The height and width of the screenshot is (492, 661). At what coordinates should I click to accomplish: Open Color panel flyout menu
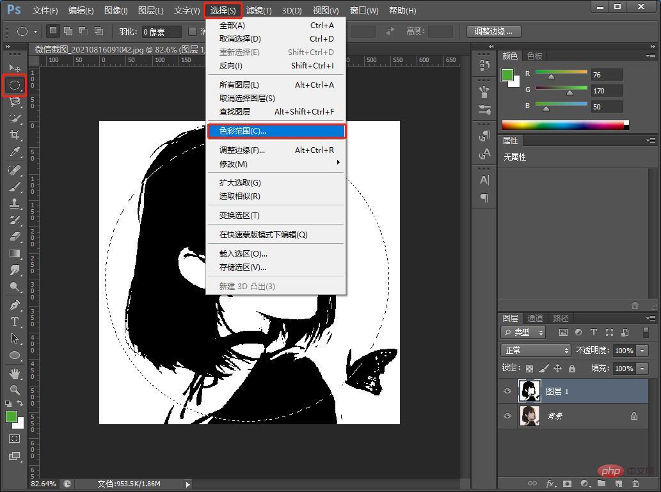[x=651, y=56]
